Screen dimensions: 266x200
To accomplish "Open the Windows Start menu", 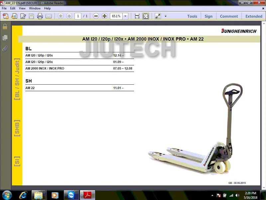I will 7,195.
